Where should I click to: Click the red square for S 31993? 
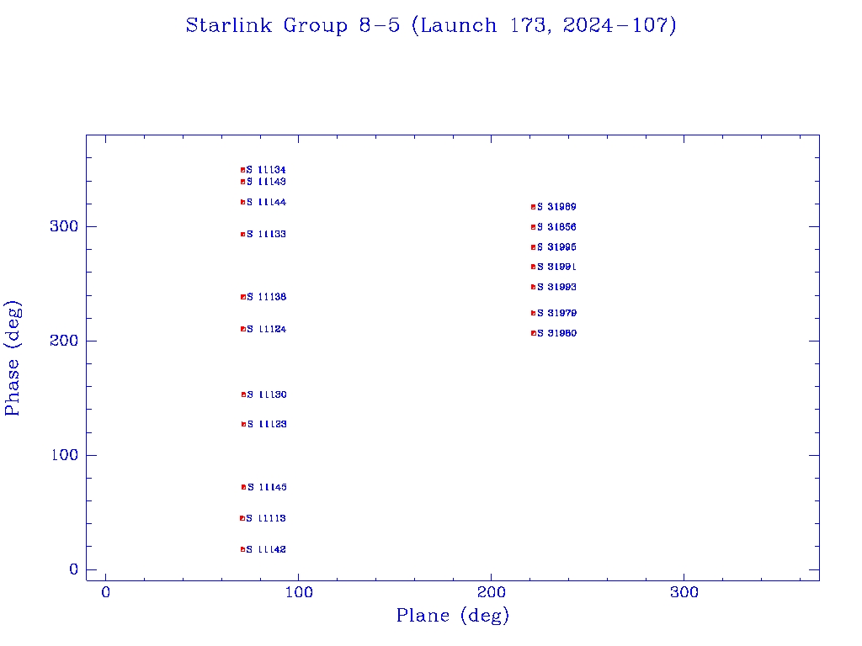point(533,287)
